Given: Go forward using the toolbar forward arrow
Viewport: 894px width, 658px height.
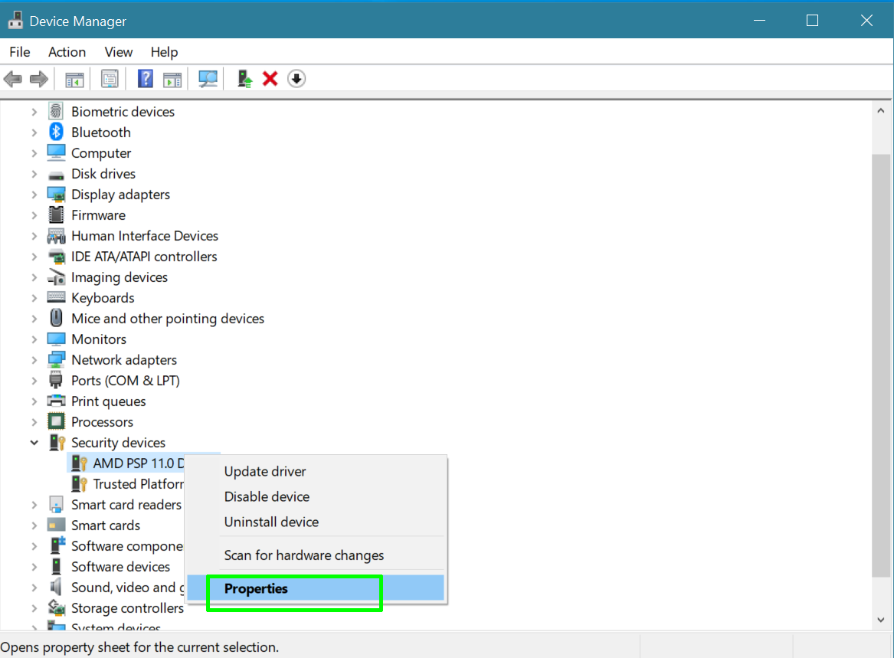Looking at the screenshot, I should pos(39,79).
